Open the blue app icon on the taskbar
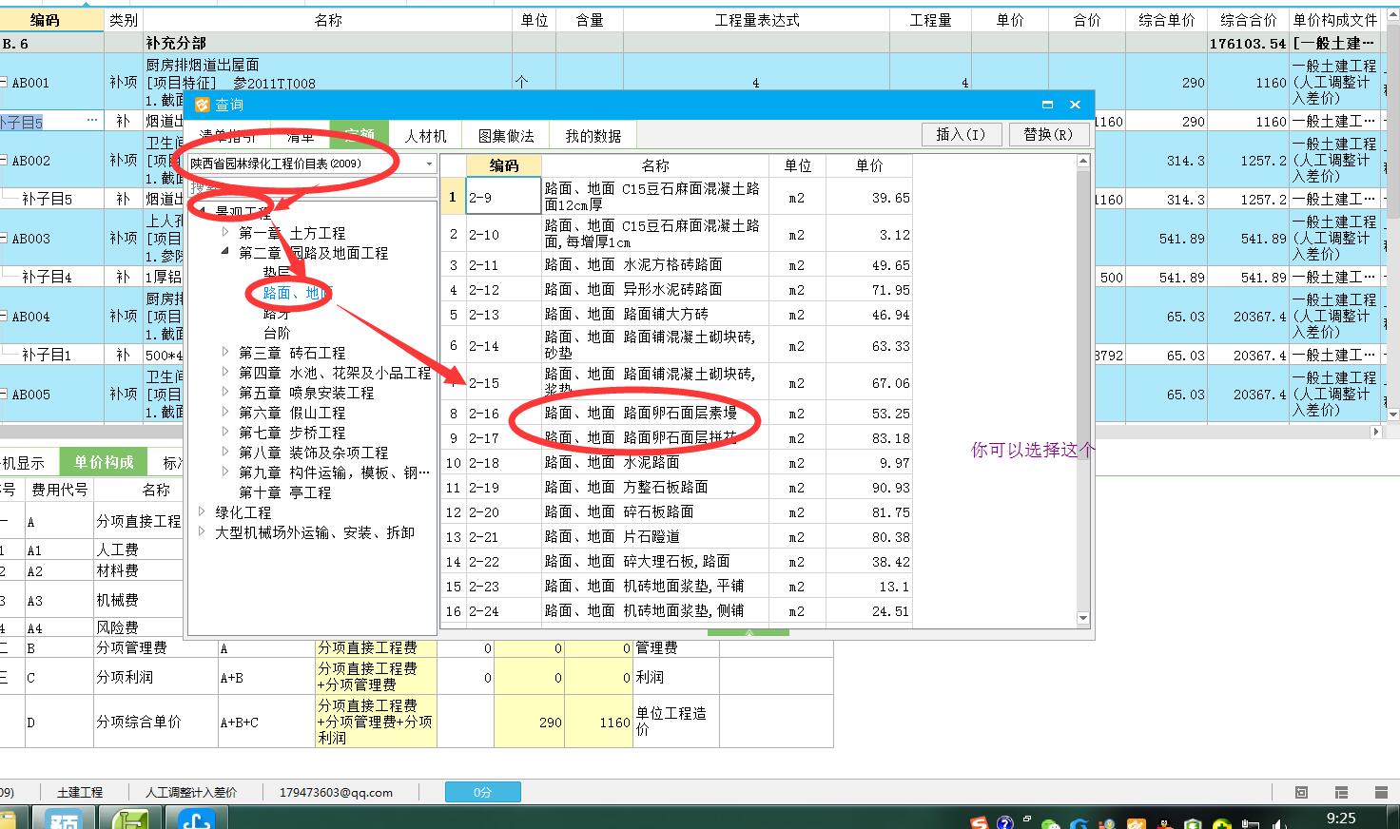This screenshot has width=1400, height=829. 196,819
